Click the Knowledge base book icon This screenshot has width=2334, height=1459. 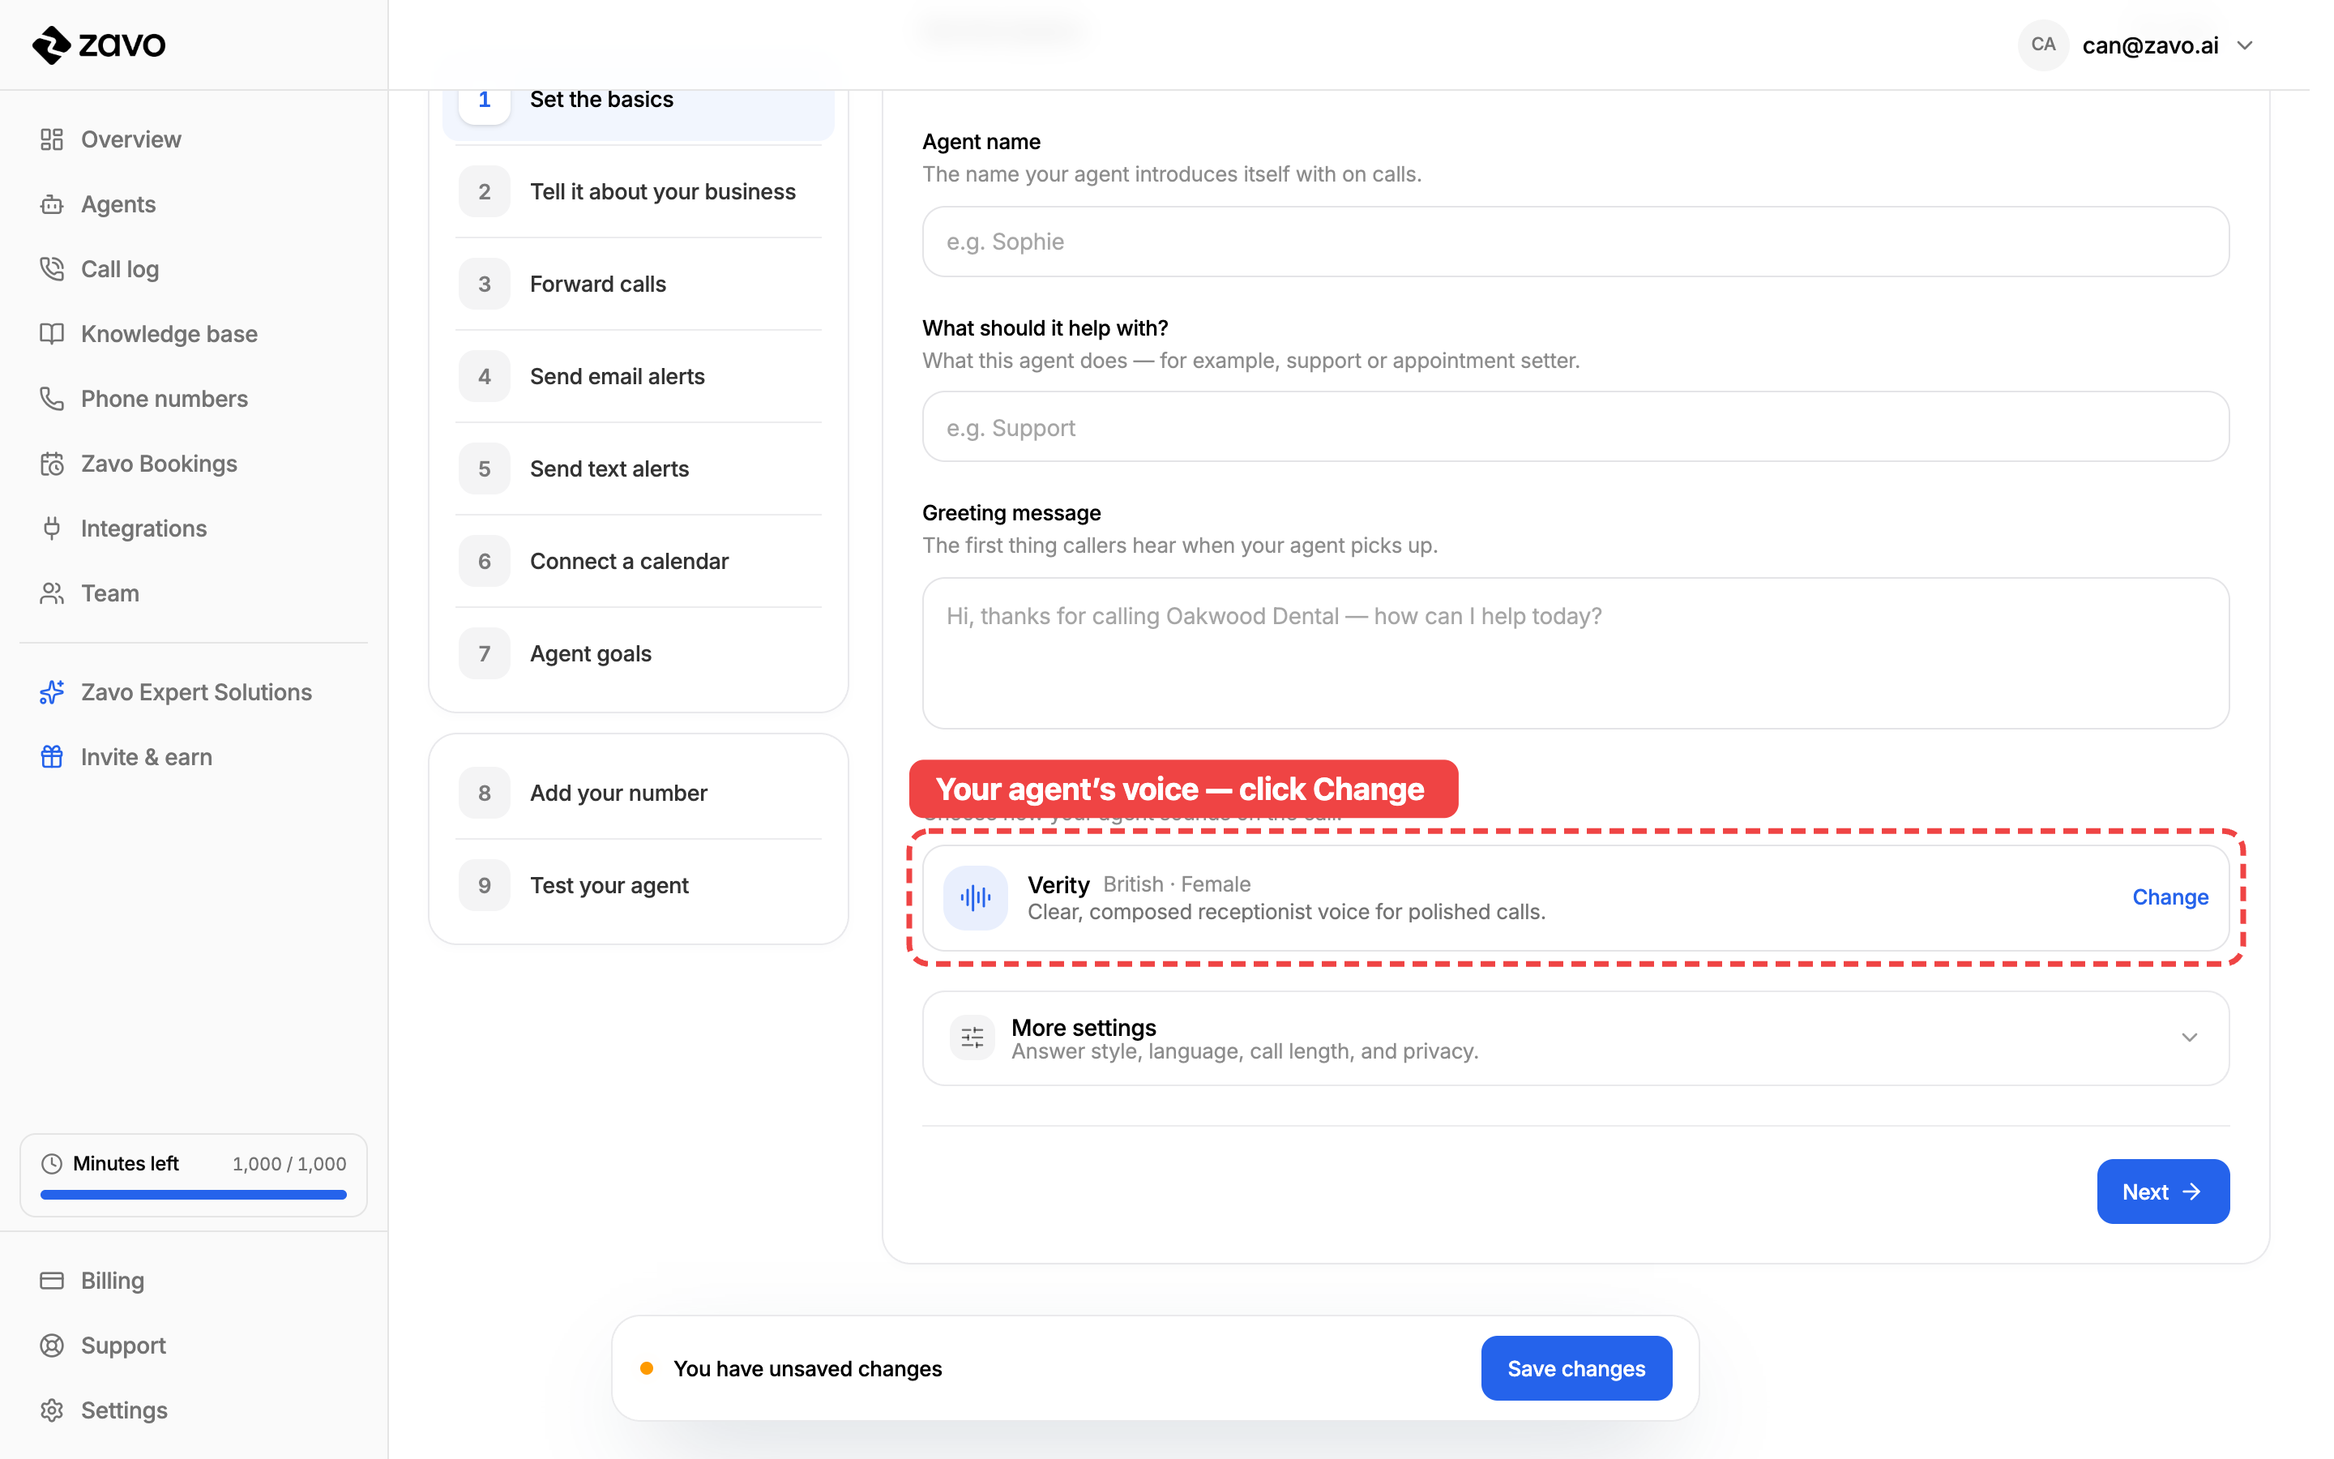[x=52, y=334]
